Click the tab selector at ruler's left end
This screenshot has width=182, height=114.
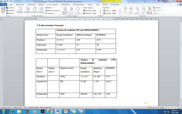(2, 19)
